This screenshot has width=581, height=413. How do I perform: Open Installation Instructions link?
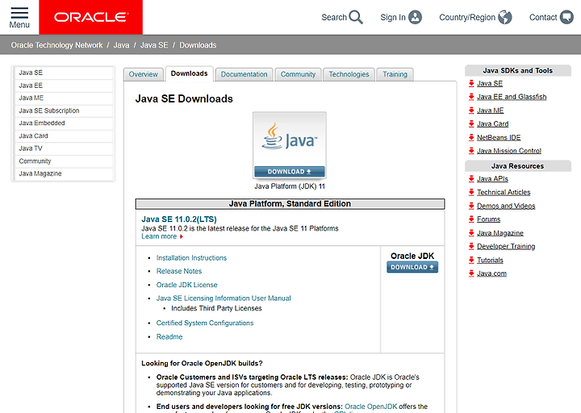(x=191, y=258)
